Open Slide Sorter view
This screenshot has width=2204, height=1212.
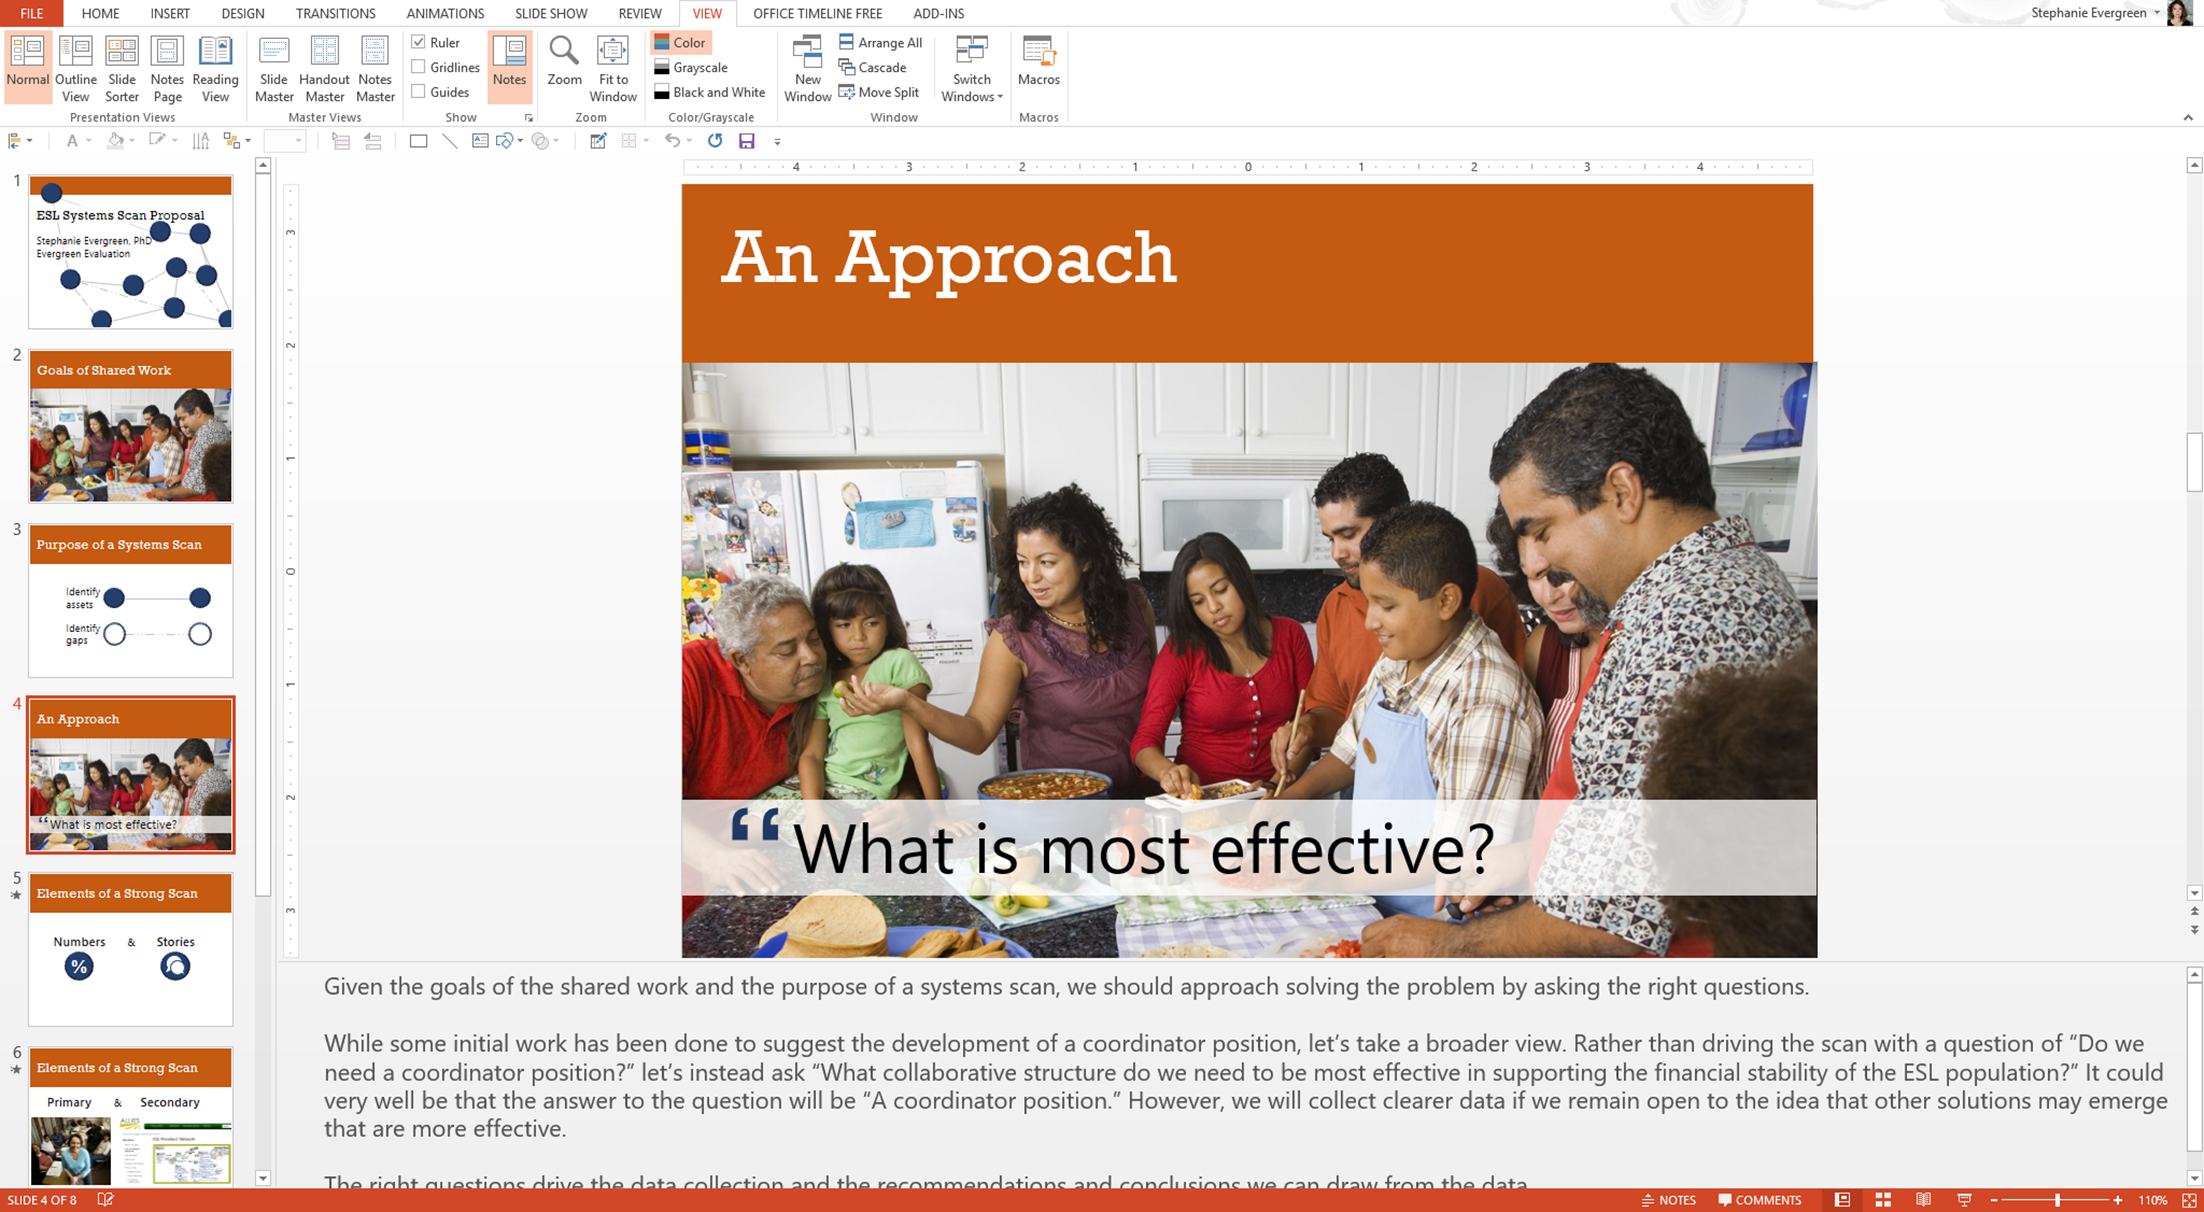[122, 69]
